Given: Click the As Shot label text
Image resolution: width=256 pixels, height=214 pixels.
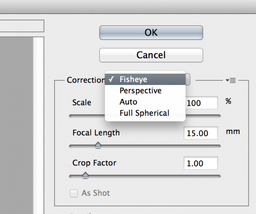Looking at the screenshot, I should click(x=96, y=193).
